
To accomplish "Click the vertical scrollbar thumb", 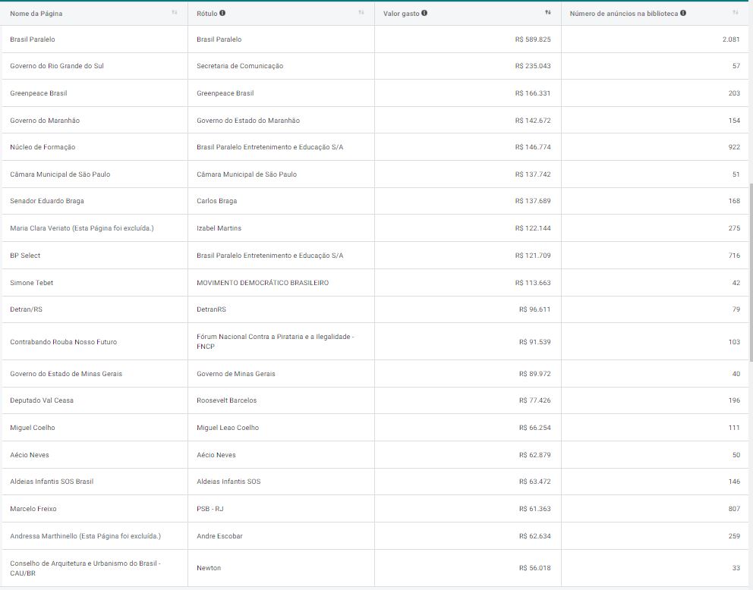I will (751, 272).
